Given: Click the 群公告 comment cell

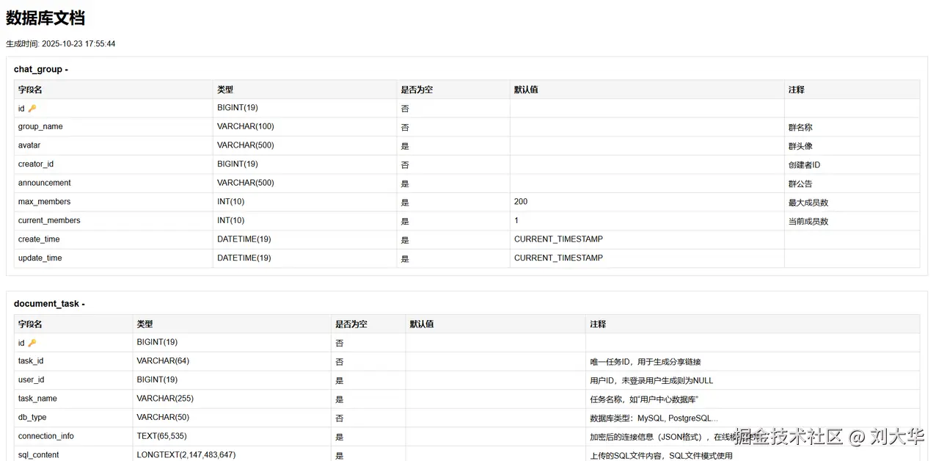Looking at the screenshot, I should coord(852,183).
